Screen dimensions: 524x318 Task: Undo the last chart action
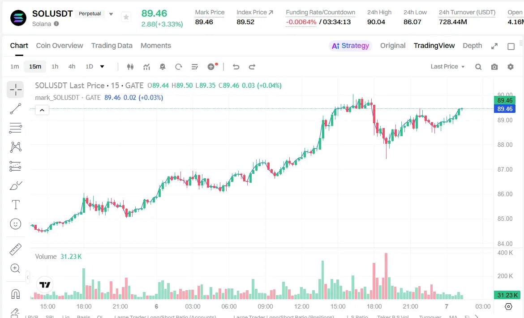(x=236, y=67)
